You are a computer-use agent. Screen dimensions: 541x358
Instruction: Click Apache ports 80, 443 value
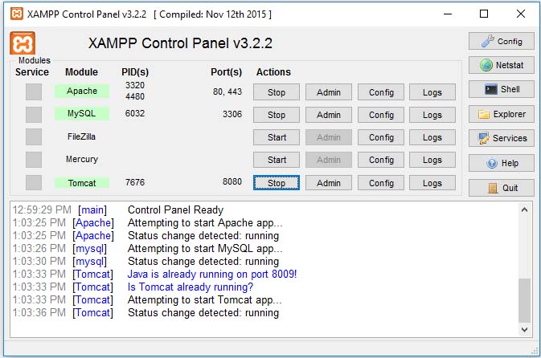click(x=227, y=92)
